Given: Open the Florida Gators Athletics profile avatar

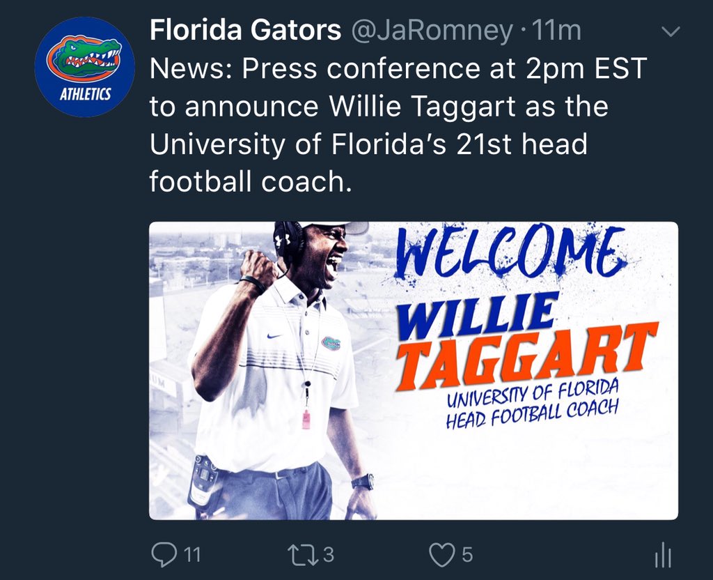Looking at the screenshot, I should point(84,68).
